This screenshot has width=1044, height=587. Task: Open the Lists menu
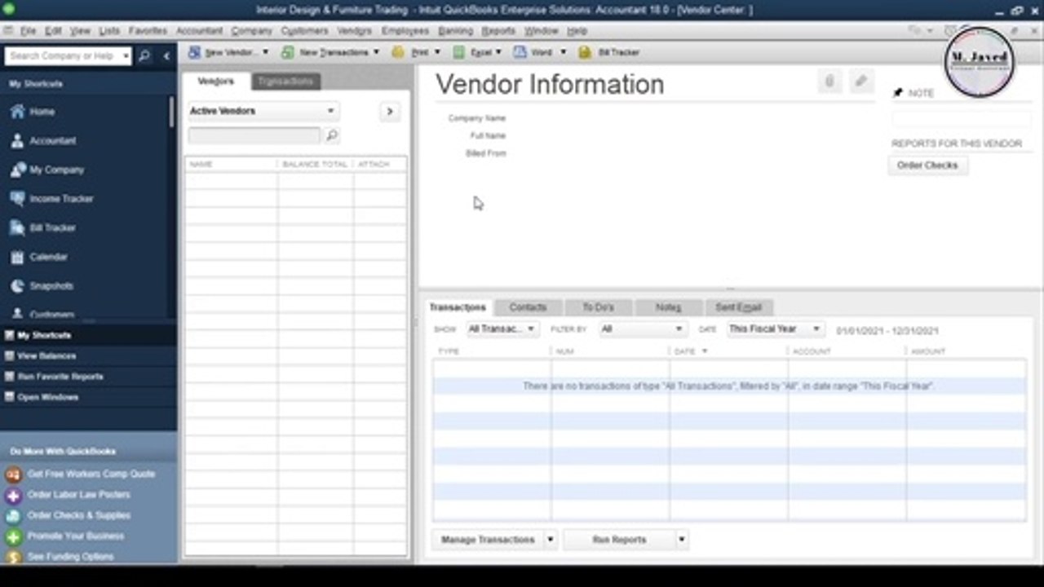pos(109,31)
